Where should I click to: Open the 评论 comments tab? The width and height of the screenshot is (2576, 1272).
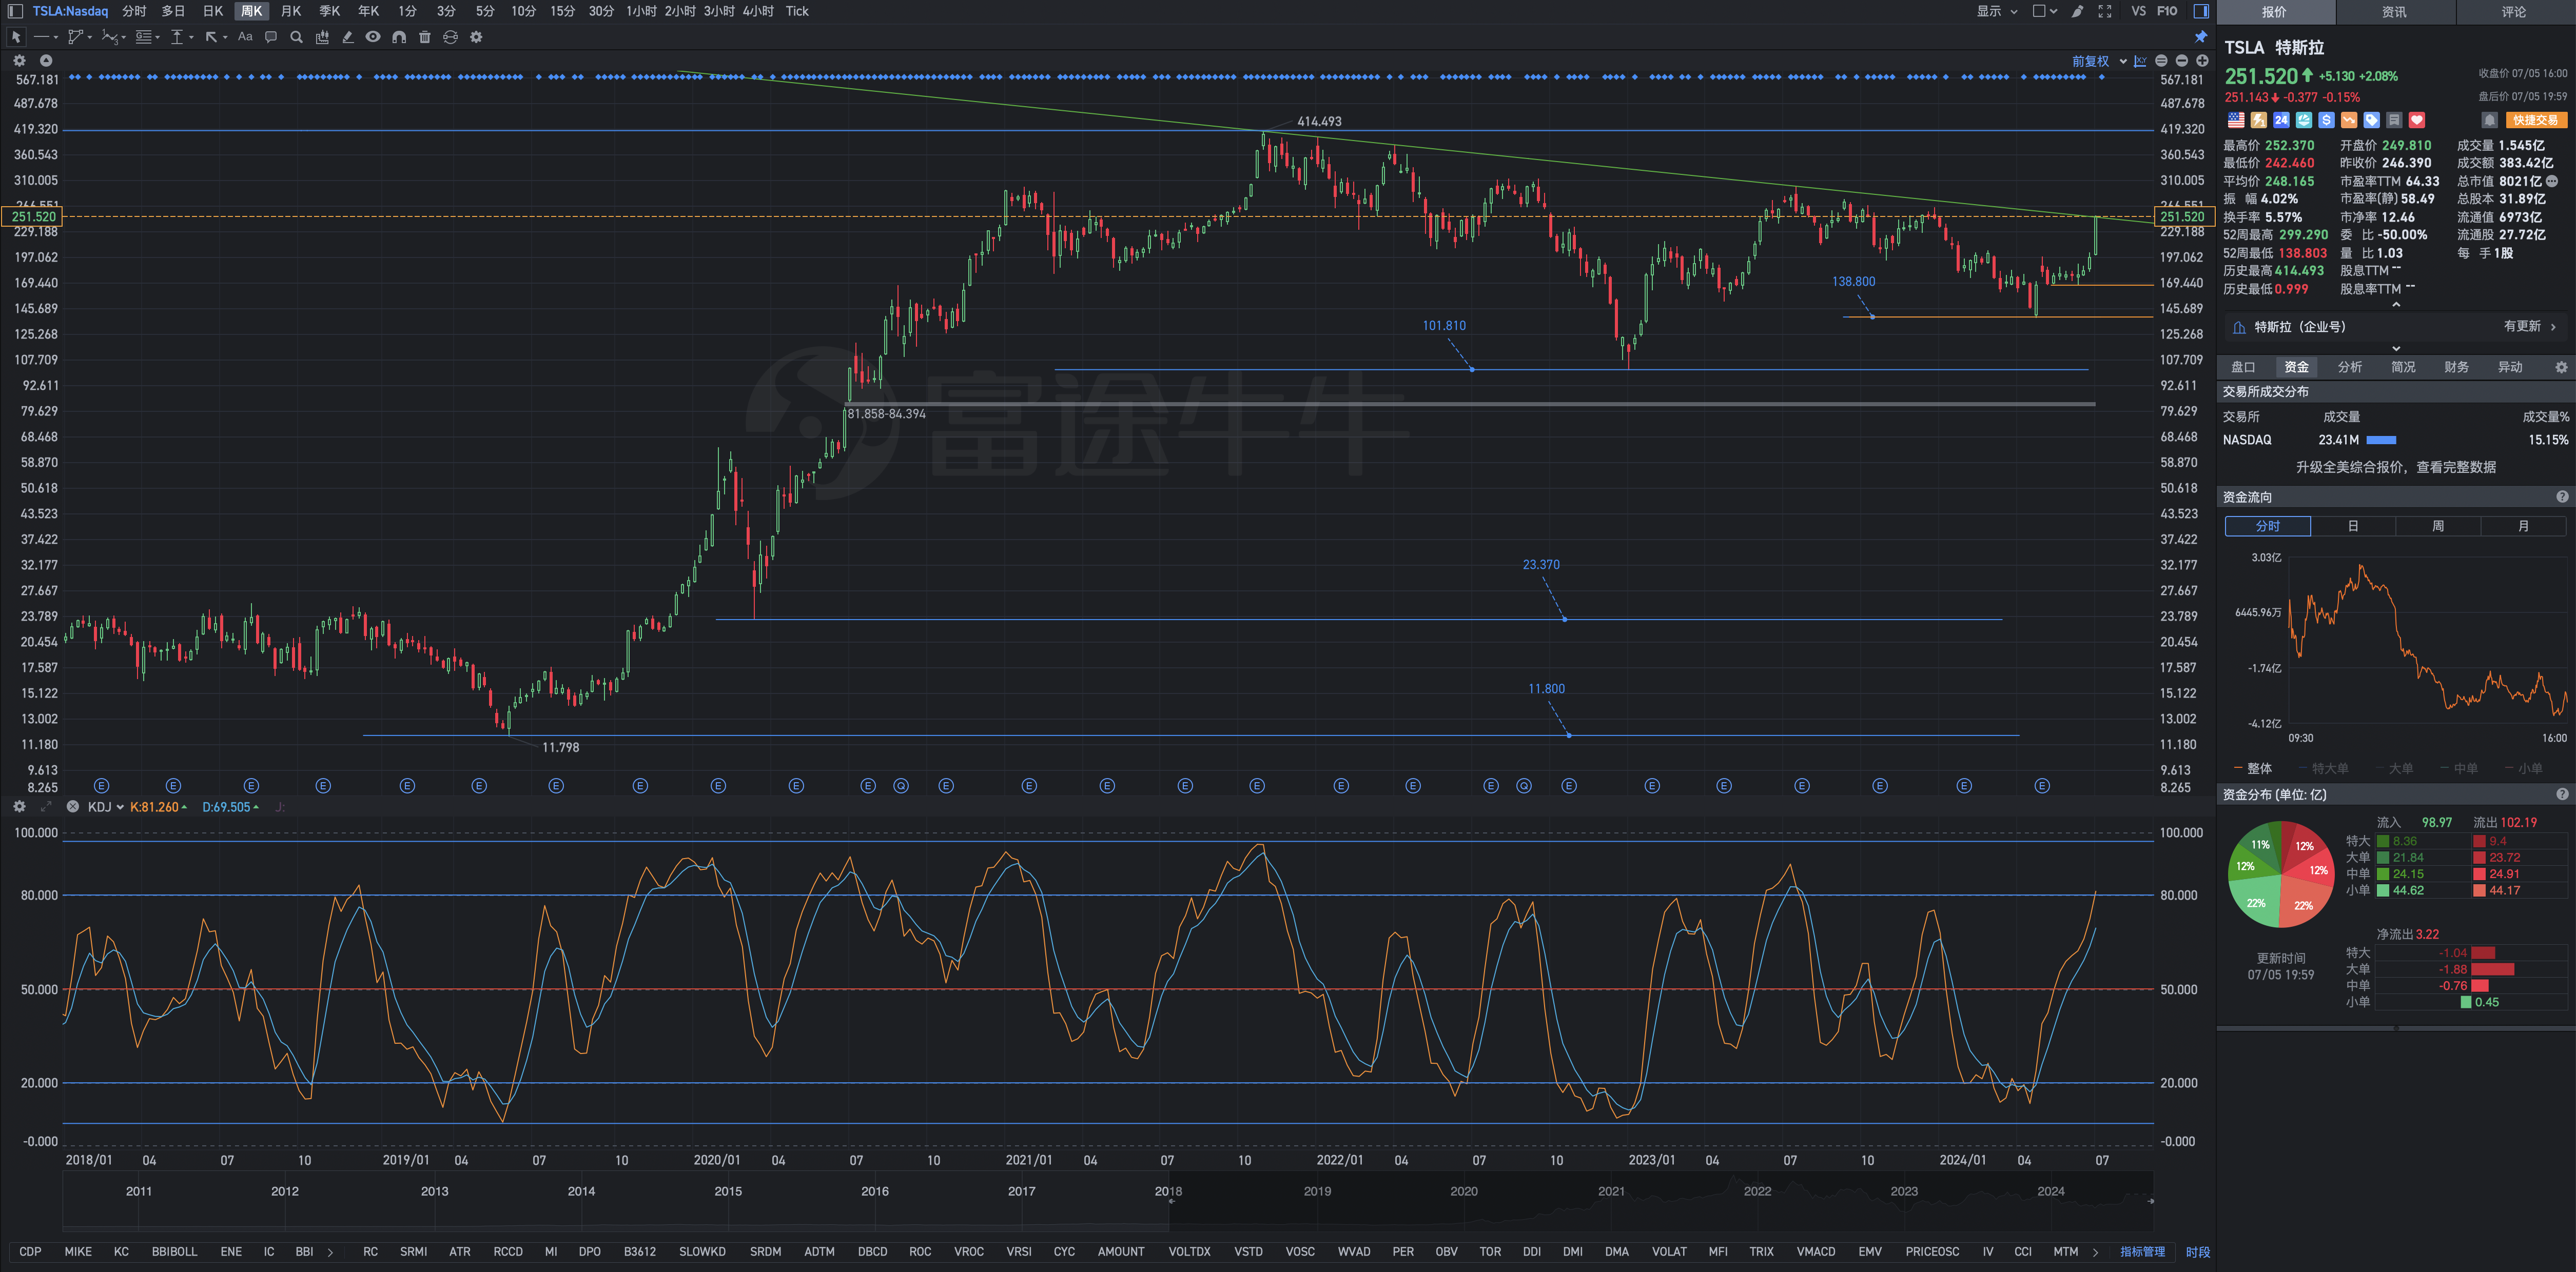coord(2514,12)
